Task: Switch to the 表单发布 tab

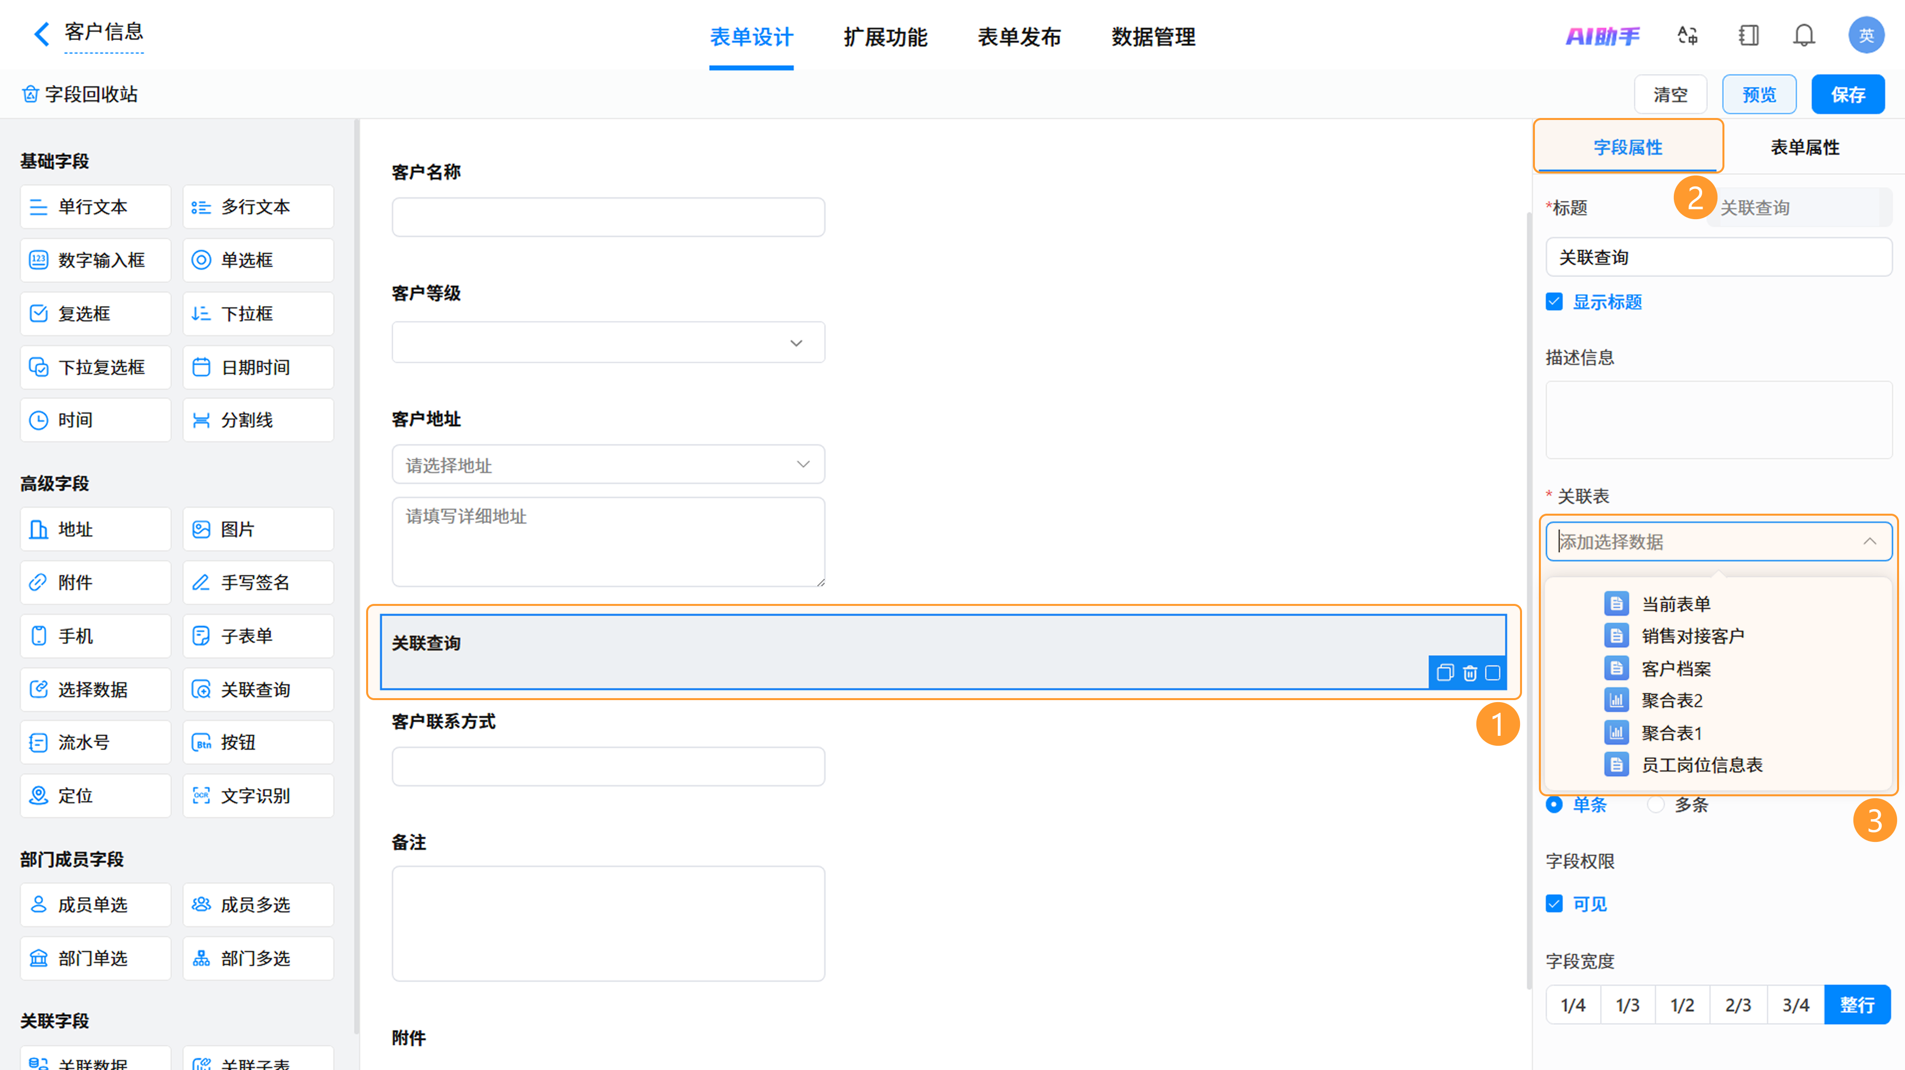Action: (1019, 37)
